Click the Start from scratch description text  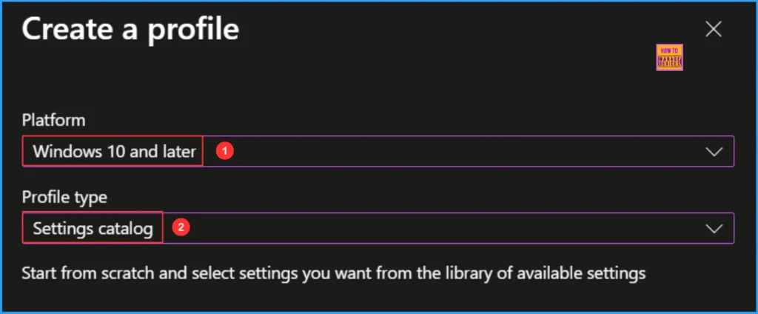333,273
